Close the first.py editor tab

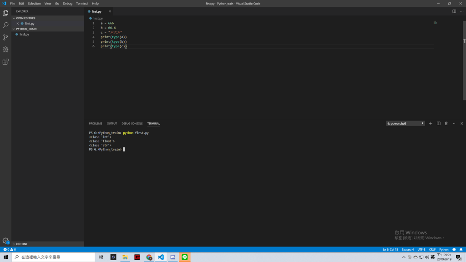[110, 11]
